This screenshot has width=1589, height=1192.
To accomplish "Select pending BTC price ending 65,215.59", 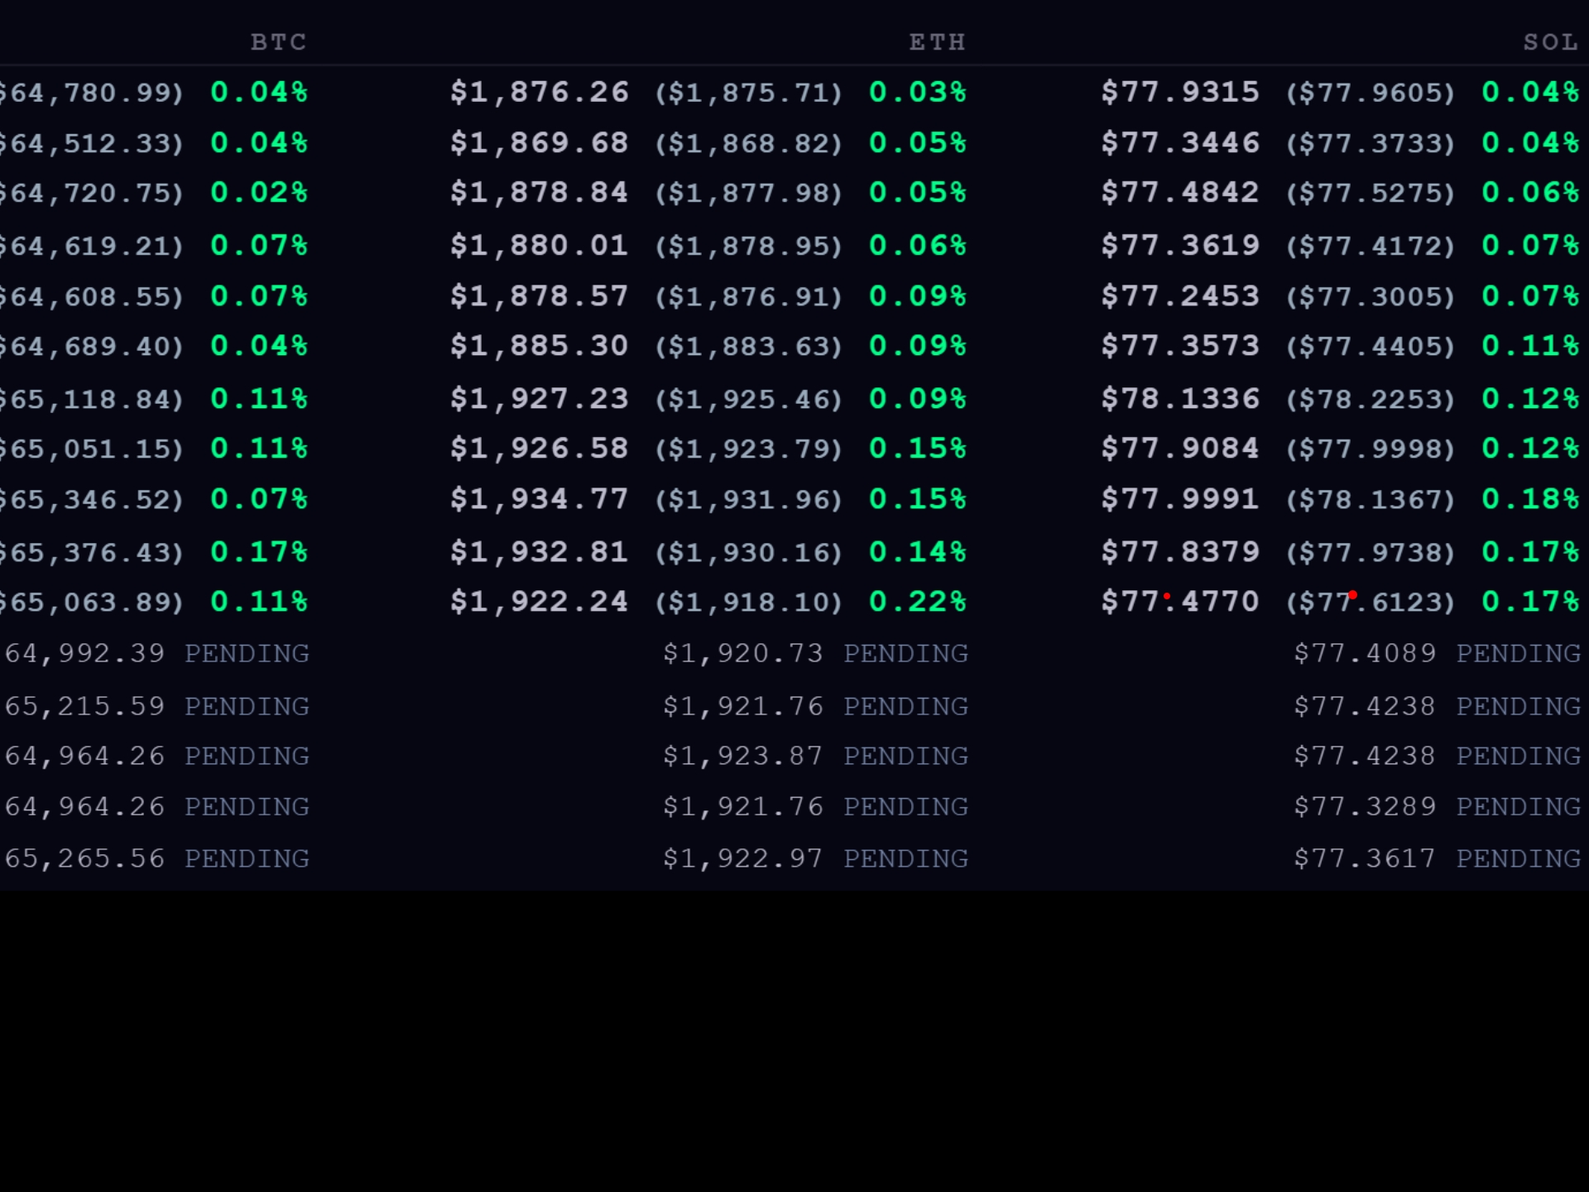I will tap(83, 706).
